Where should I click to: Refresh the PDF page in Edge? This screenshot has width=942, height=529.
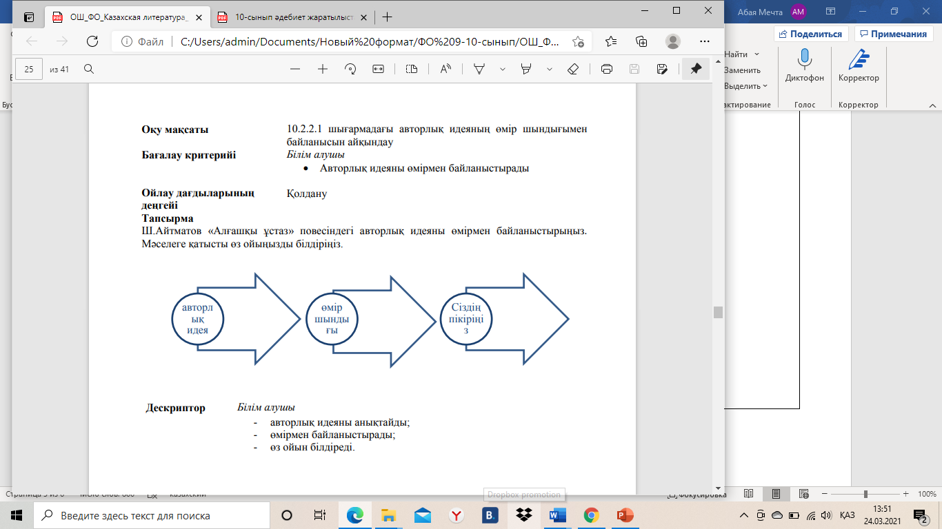92,41
